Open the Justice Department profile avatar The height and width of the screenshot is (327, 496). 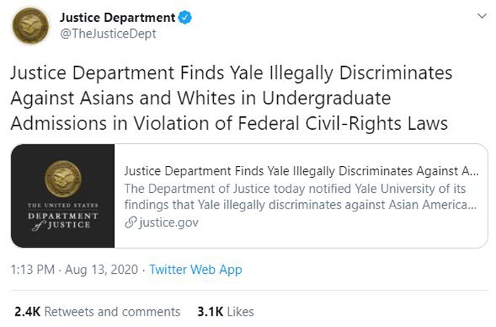pyautogui.click(x=30, y=26)
